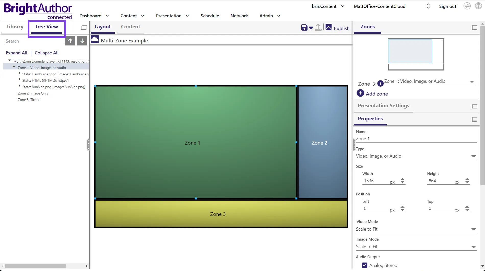Collapse the Multi-Zone Example tree root
Viewport: 485px width, 271px height.
[x=10, y=61]
